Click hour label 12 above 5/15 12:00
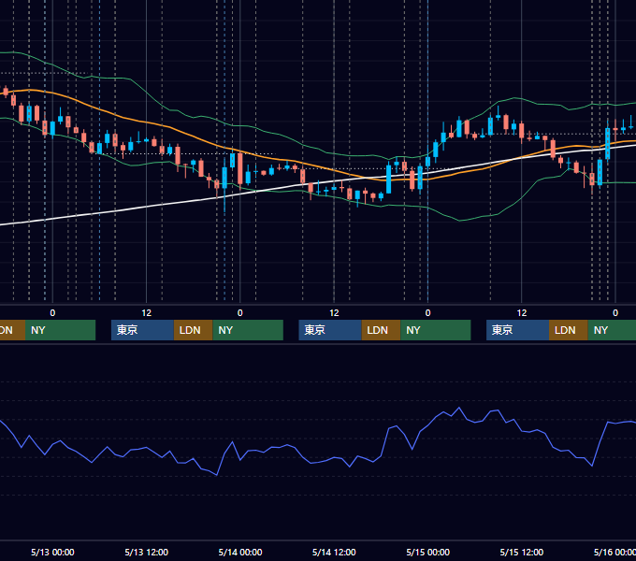 522,313
